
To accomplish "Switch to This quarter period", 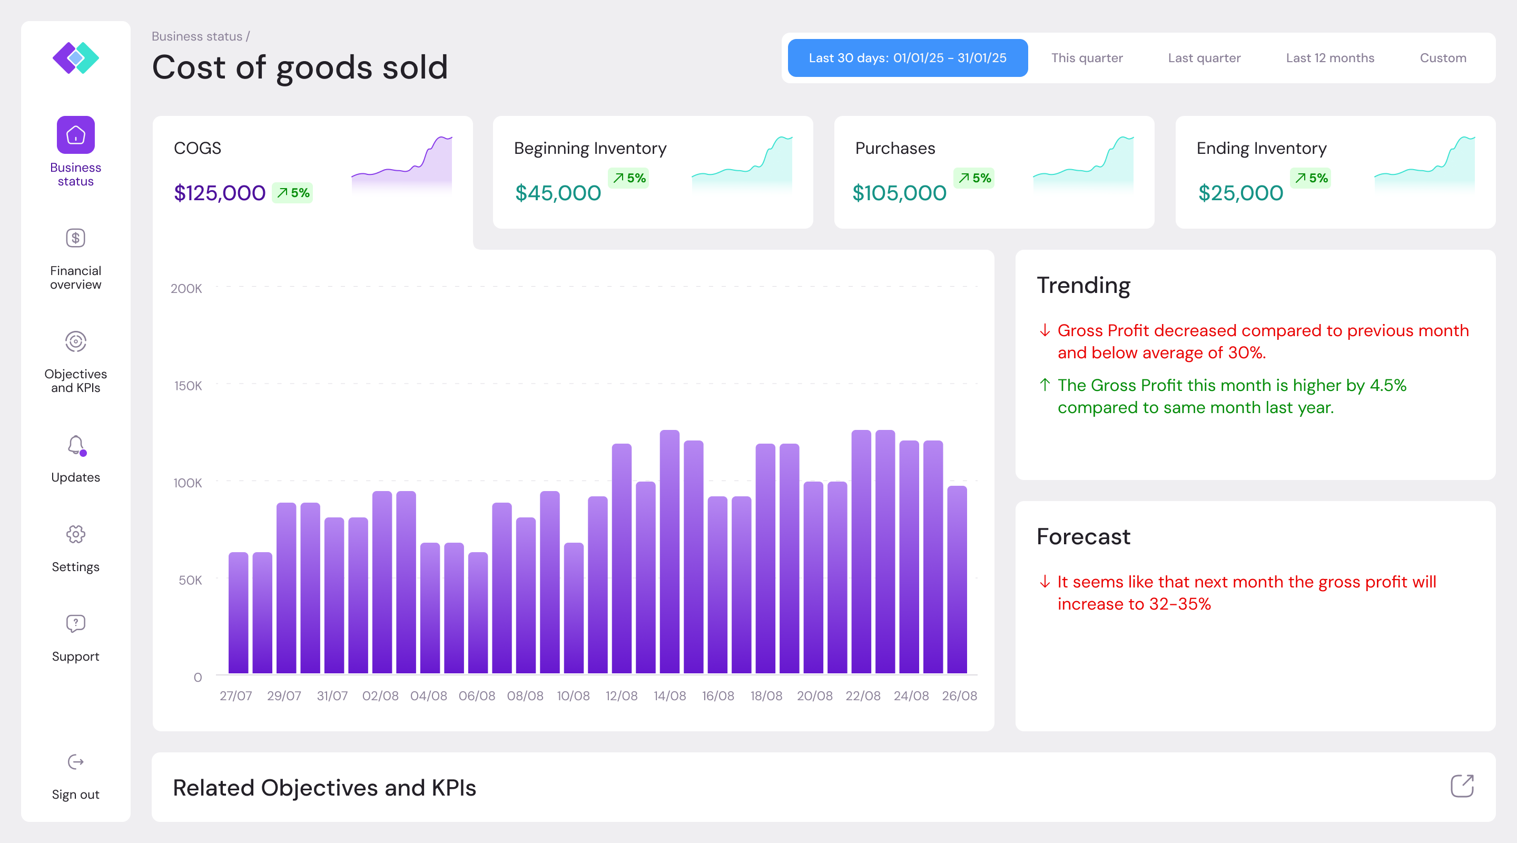I will (x=1087, y=58).
